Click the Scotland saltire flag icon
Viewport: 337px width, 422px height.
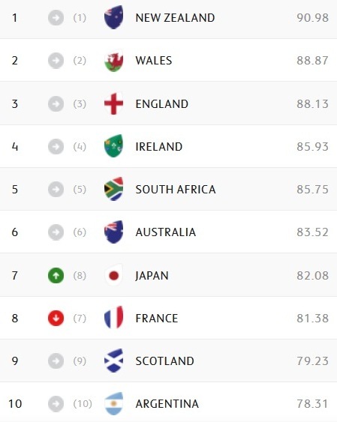[x=113, y=361]
